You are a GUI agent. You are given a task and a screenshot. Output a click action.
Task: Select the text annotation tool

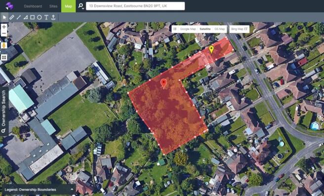click(46, 17)
